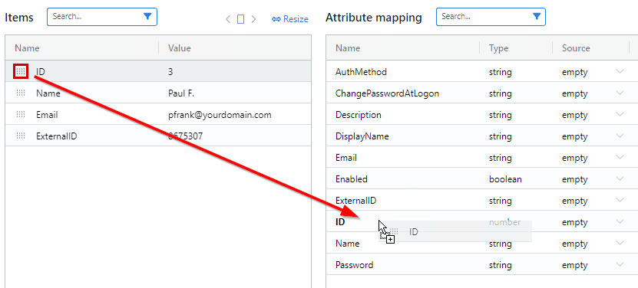Viewport: 638px width, 288px height.
Task: Open the source dropdown for Description
Action: click(x=620, y=115)
